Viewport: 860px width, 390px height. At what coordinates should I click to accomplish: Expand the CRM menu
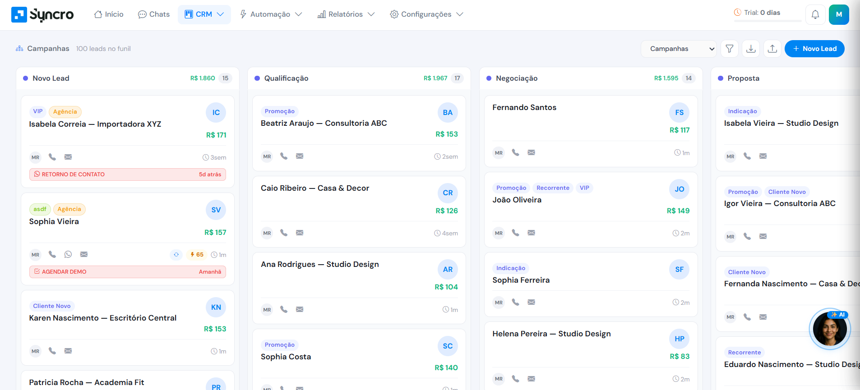point(204,14)
